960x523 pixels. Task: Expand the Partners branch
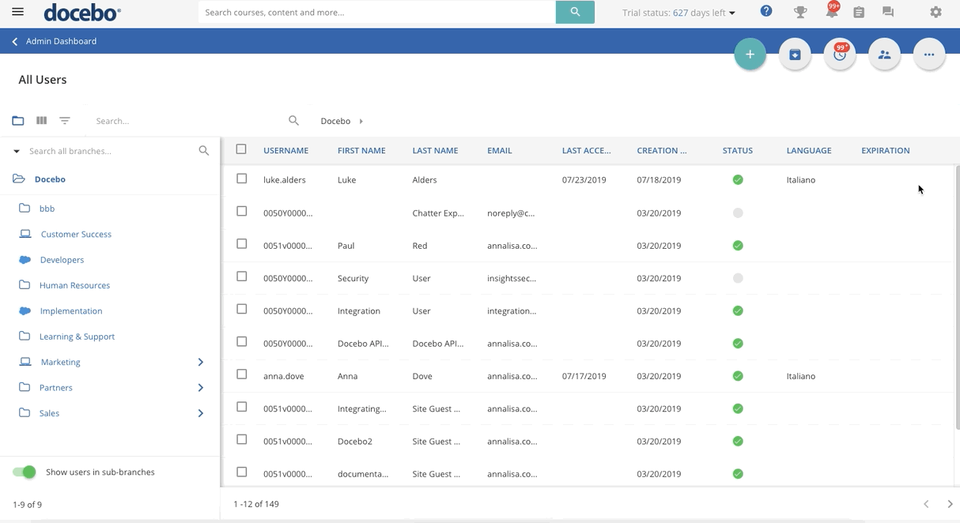click(201, 388)
